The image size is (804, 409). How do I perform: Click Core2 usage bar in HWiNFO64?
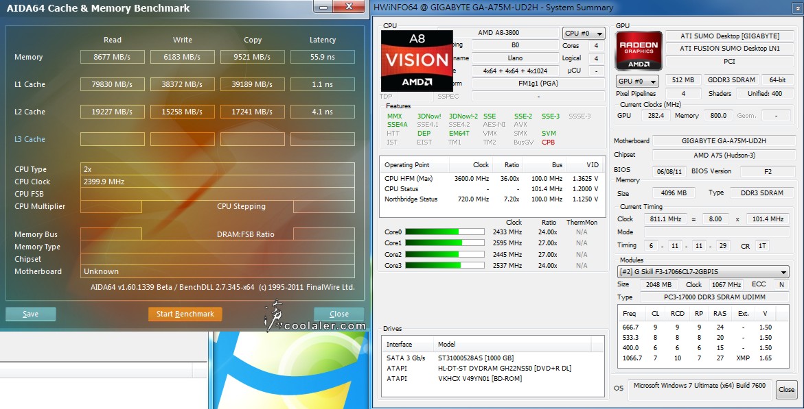[444, 254]
